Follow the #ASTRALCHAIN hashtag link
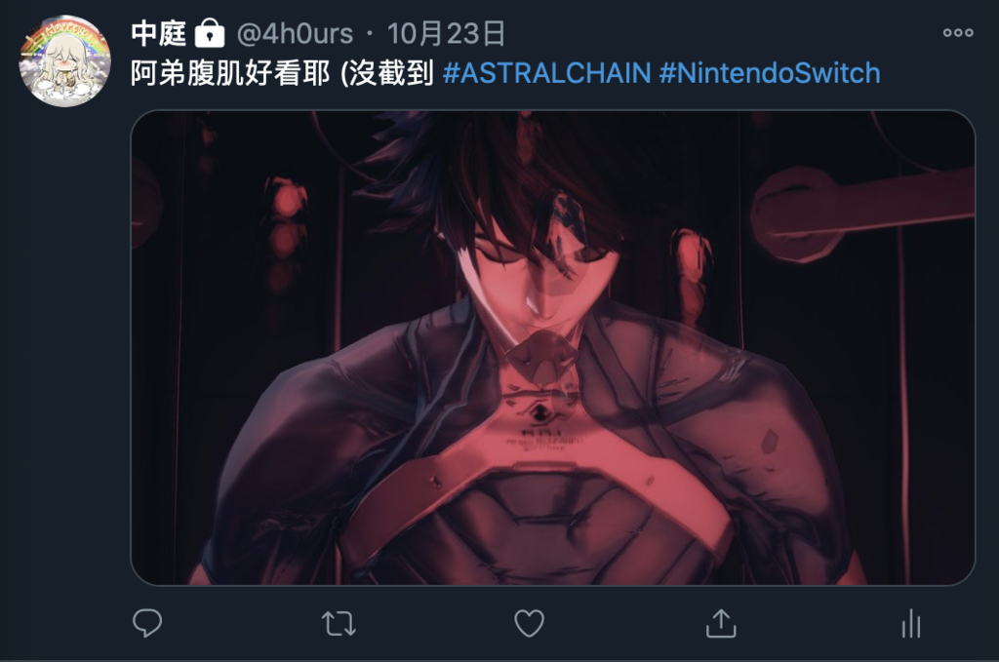The width and height of the screenshot is (999, 662). click(x=546, y=73)
